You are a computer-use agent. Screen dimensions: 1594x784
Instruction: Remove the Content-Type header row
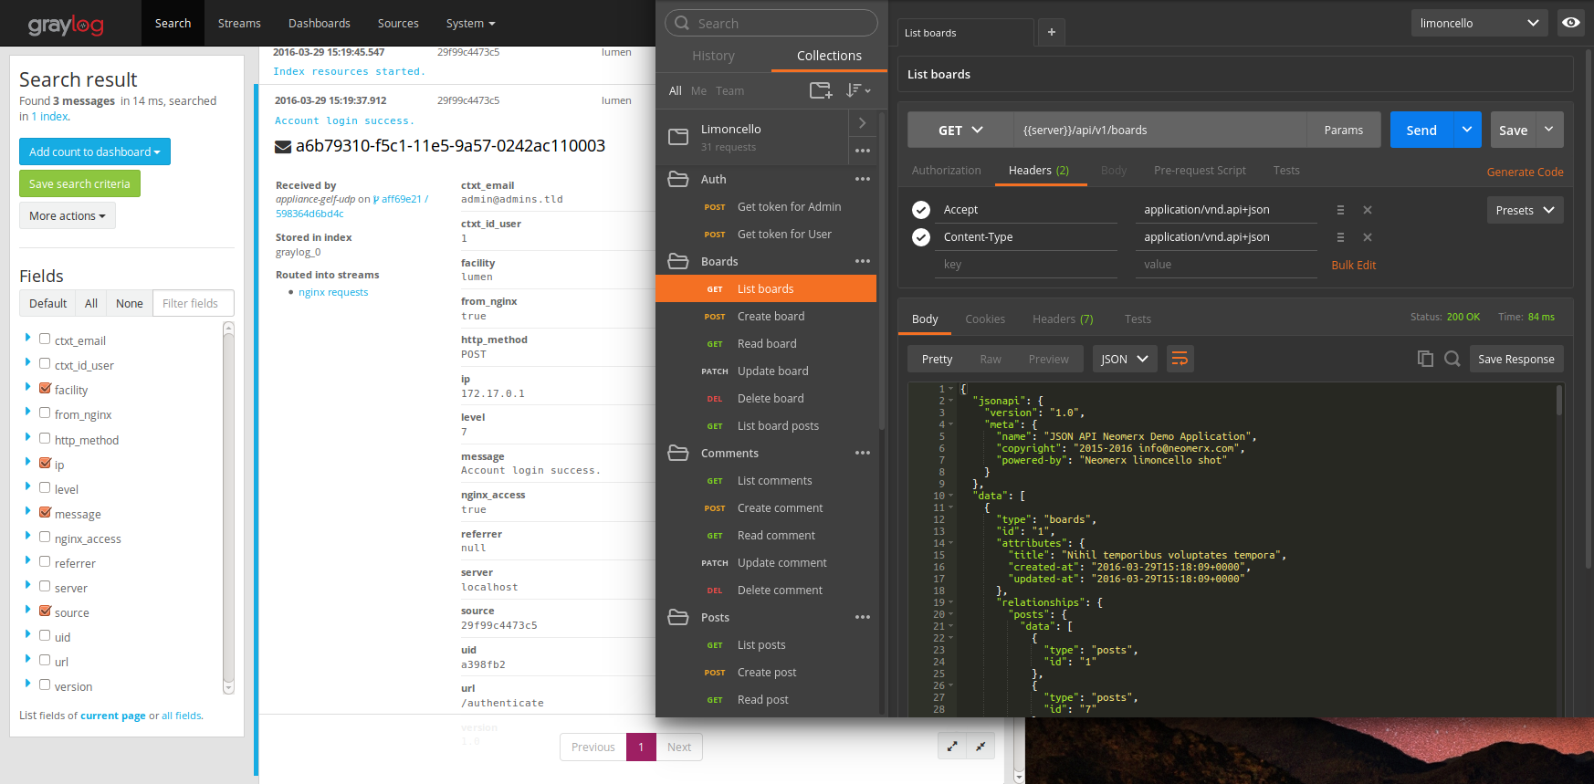coord(1368,237)
